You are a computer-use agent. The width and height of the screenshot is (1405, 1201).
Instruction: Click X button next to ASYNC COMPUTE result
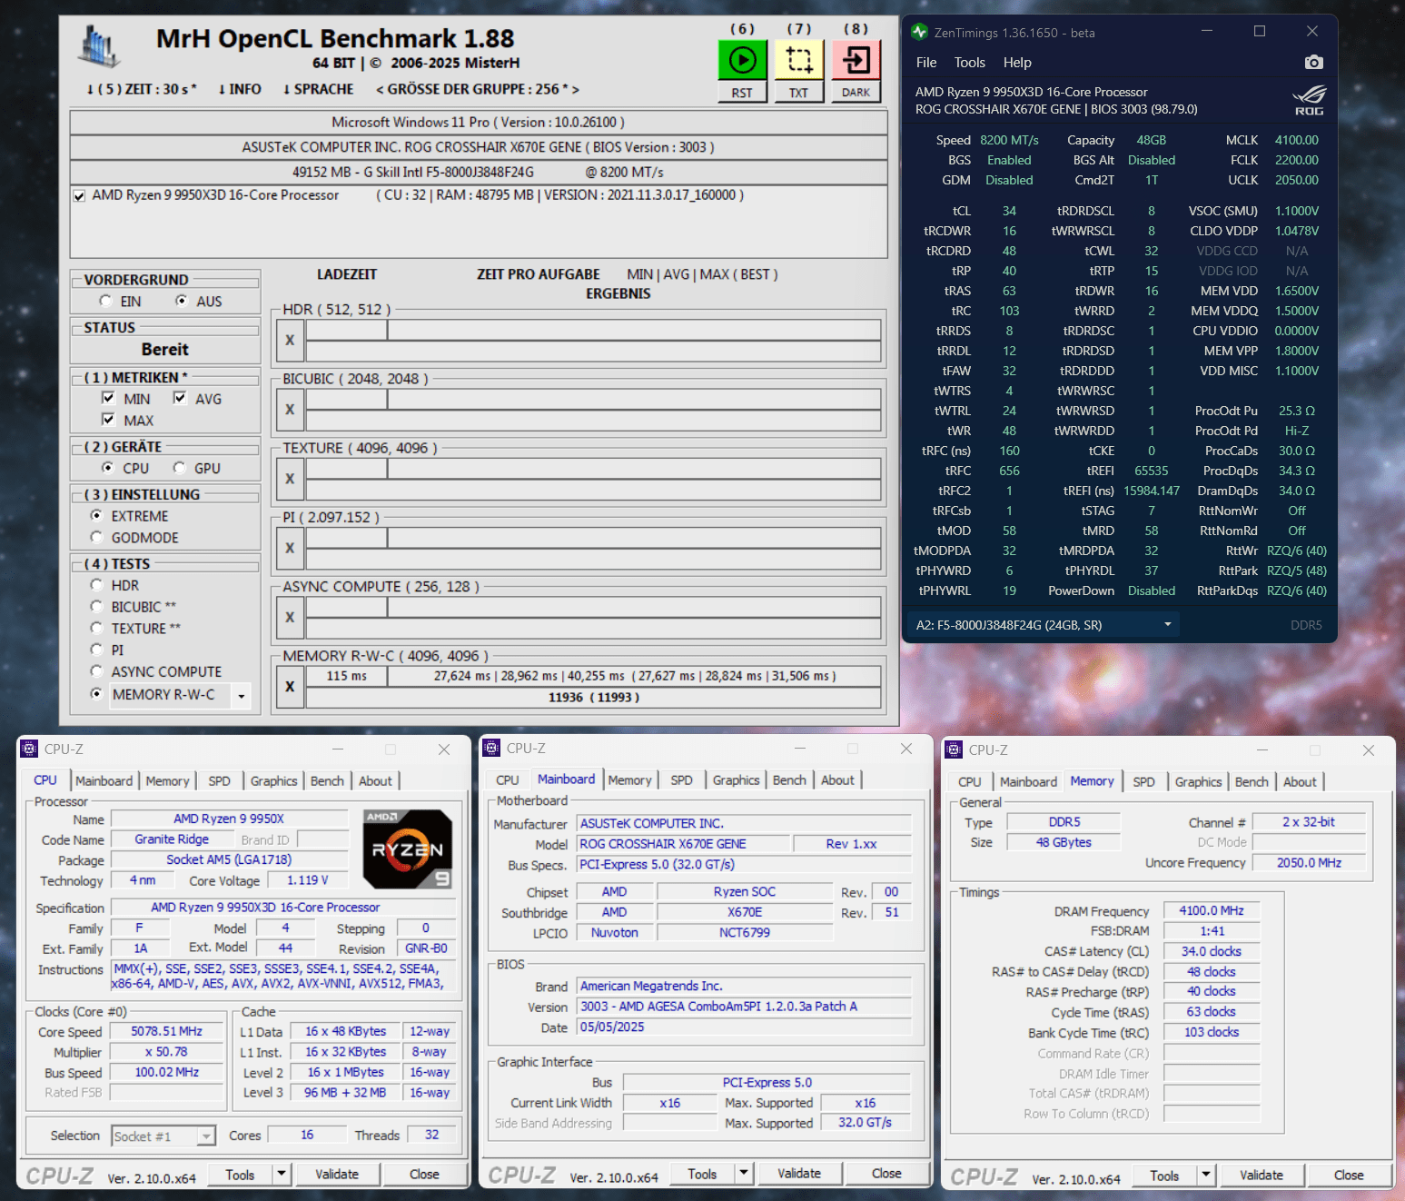click(x=290, y=617)
